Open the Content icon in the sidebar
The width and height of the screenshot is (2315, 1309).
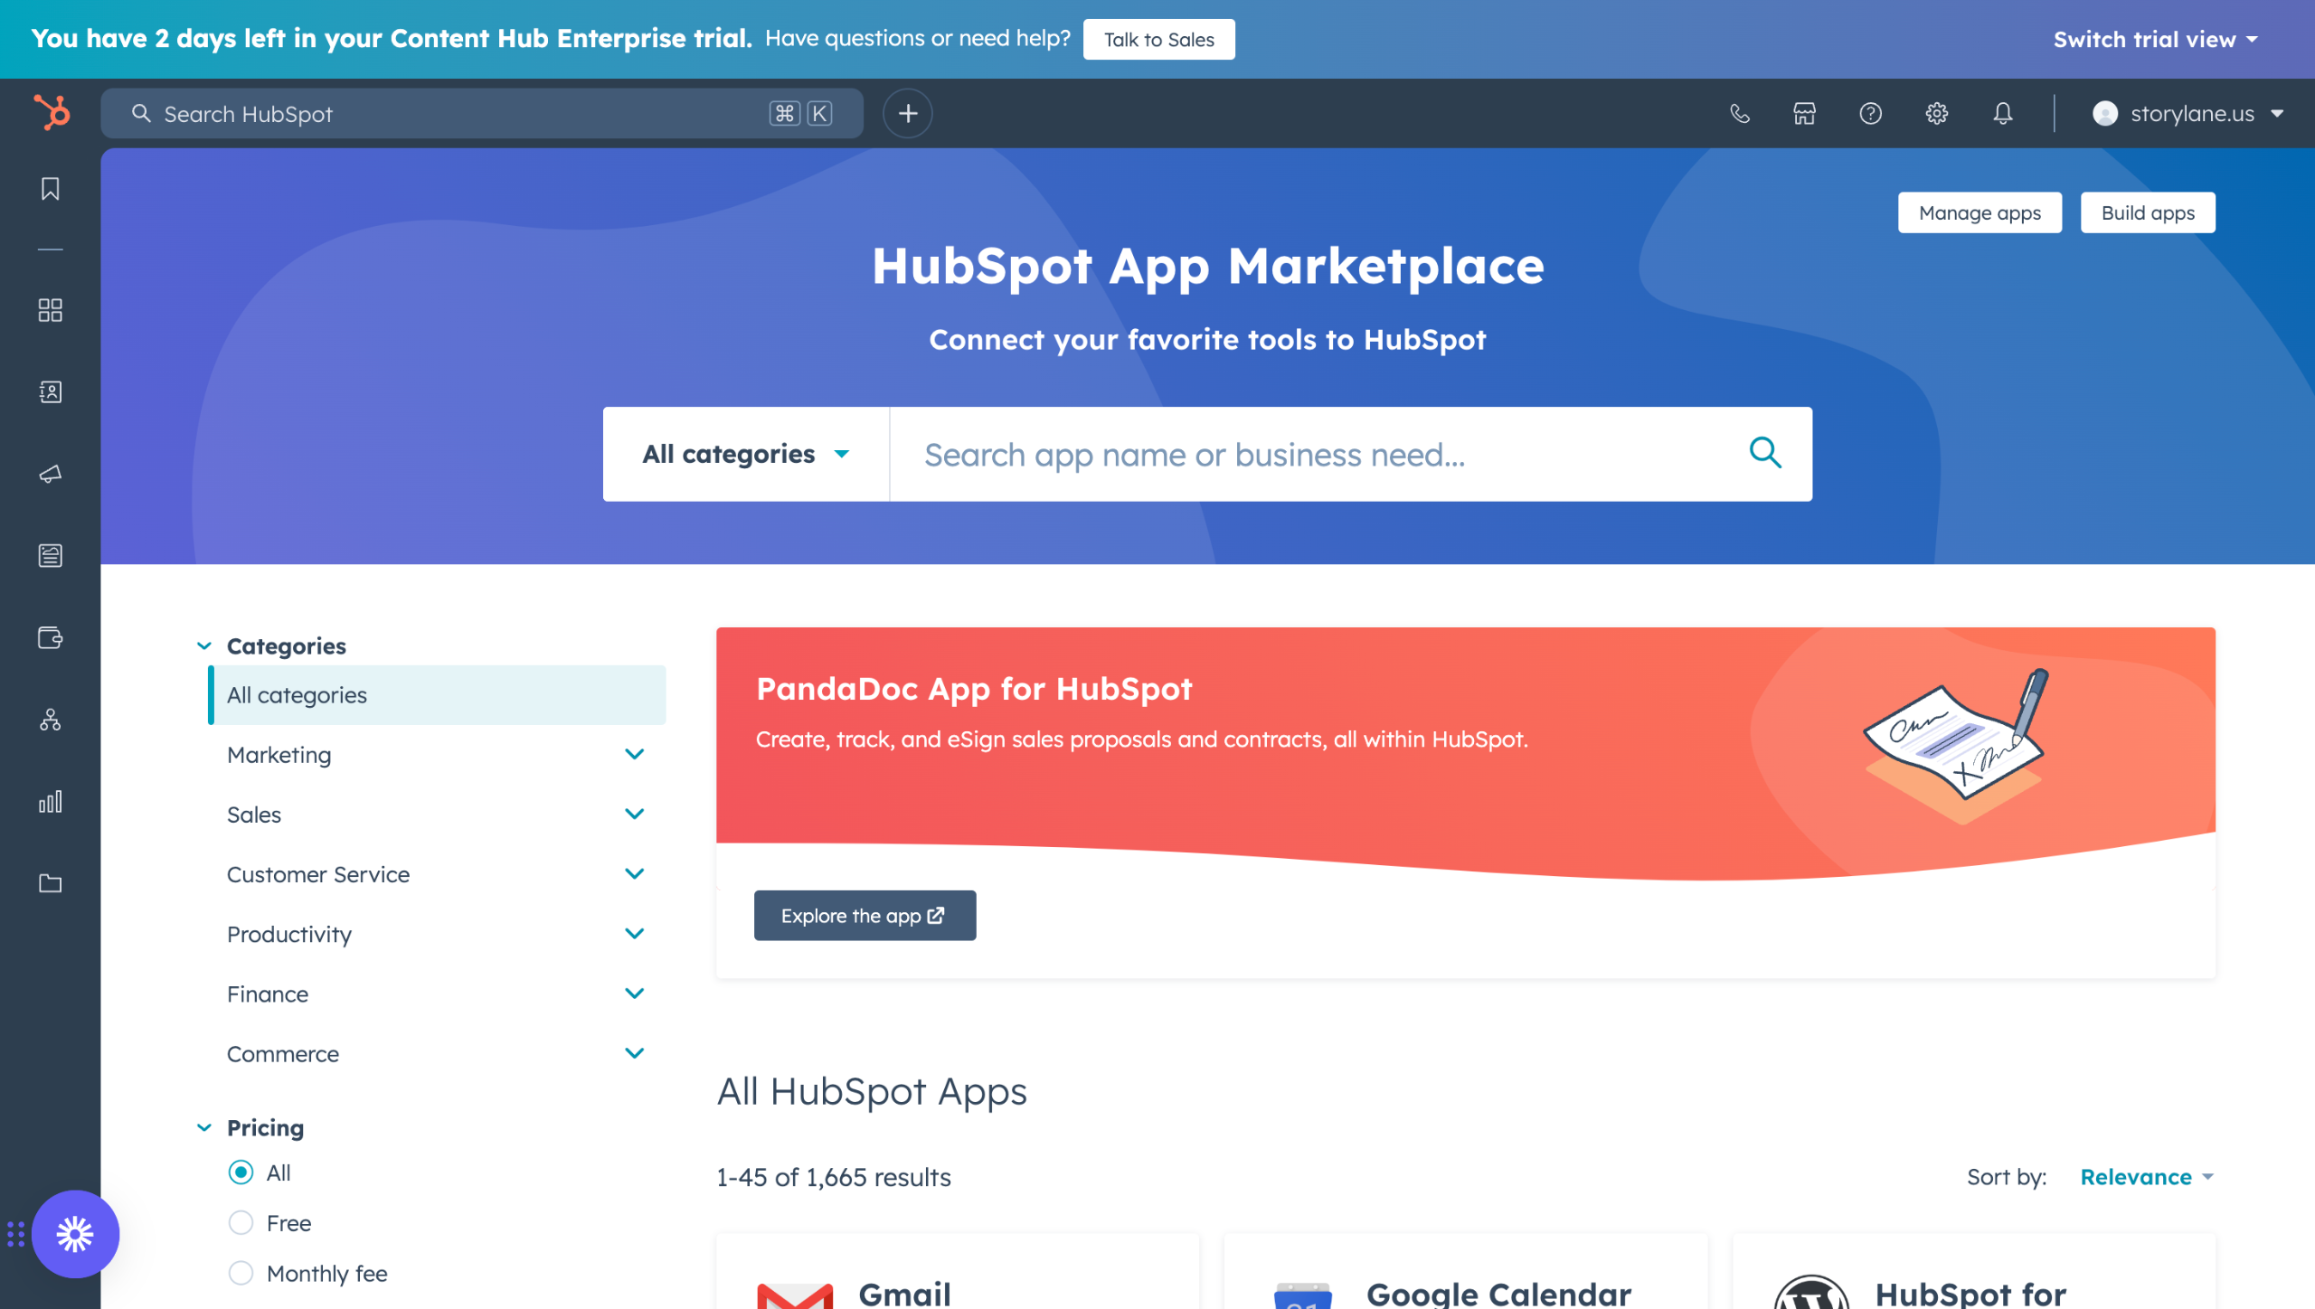click(x=51, y=555)
